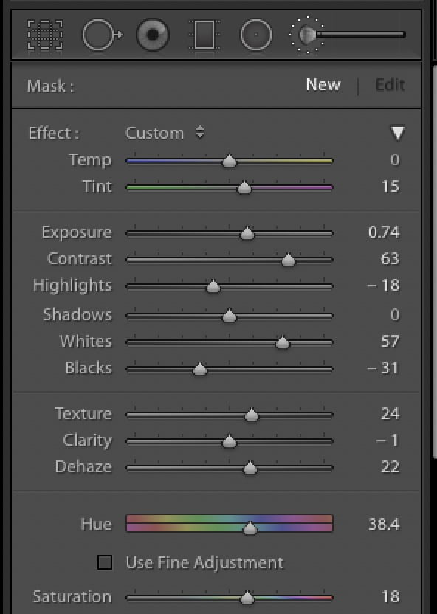The width and height of the screenshot is (437, 614).
Task: Click the Hue color bar handle
Action: coord(250,528)
